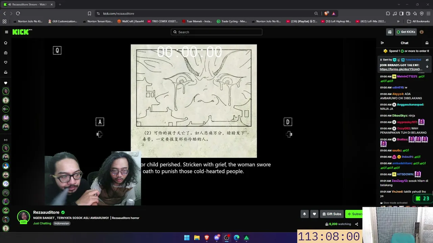
Task: Open the media control music icon
Action: 395,13
